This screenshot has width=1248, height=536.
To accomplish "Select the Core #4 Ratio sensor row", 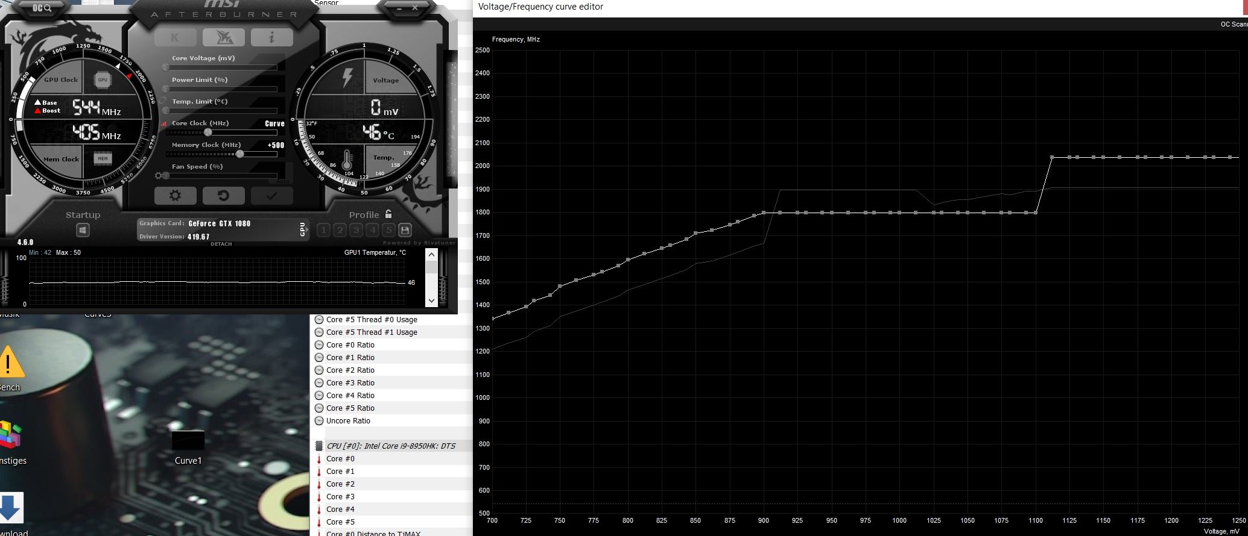I will pyautogui.click(x=391, y=396).
